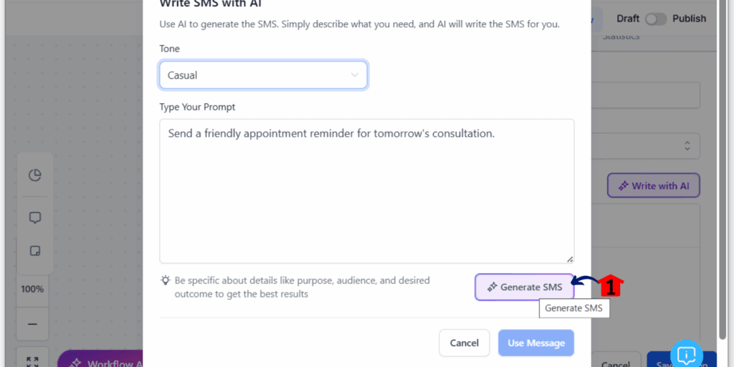
Task: Click inside the Type Your Prompt text area
Action: [x=366, y=191]
